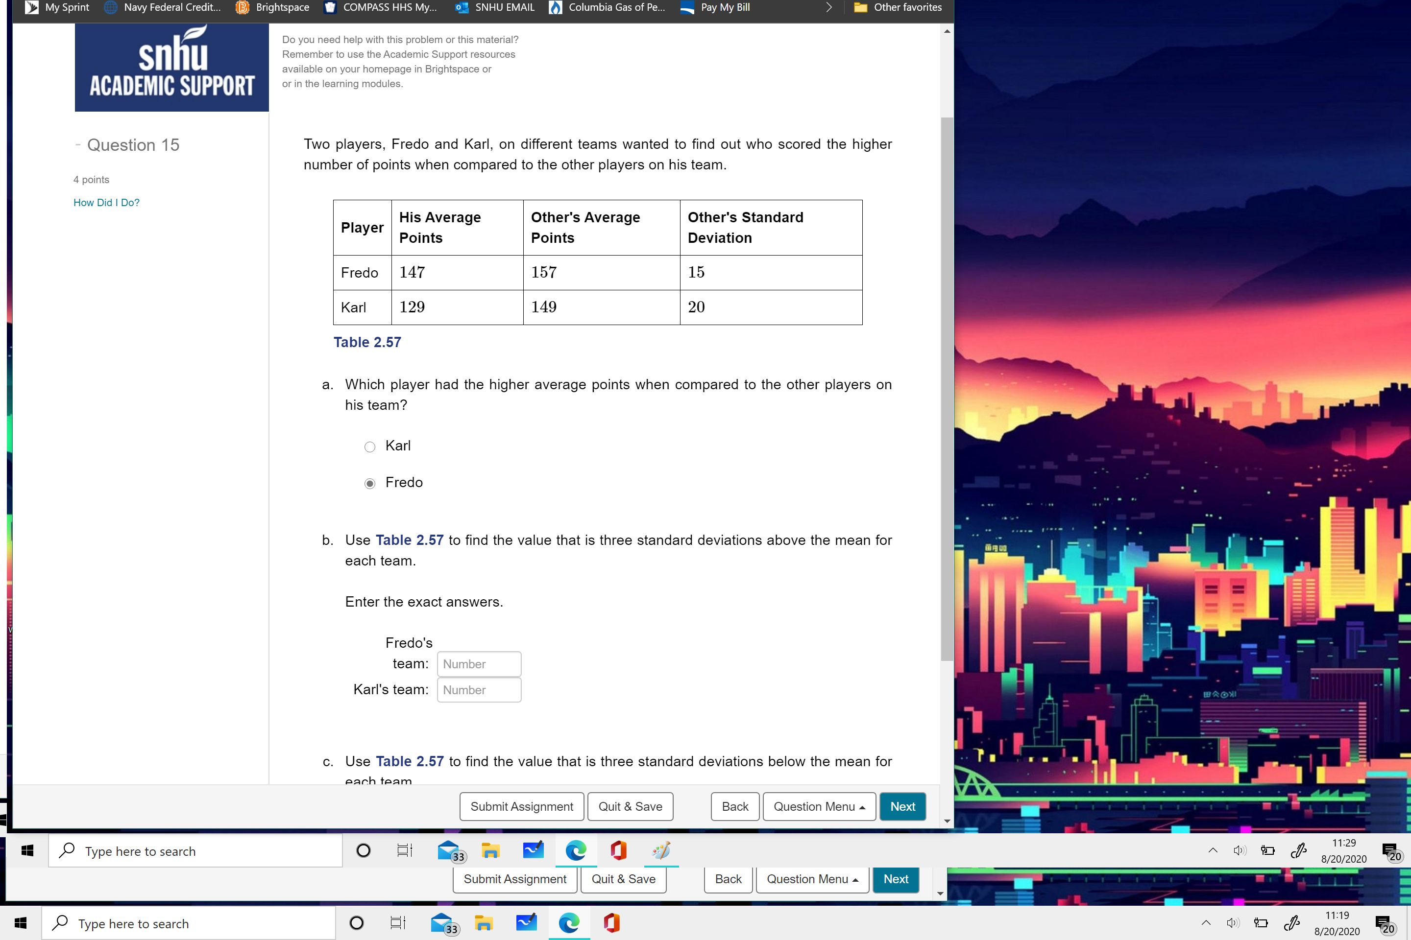The width and height of the screenshot is (1411, 940).
Task: Expand the overflow arrow on the favorites bar
Action: point(829,7)
